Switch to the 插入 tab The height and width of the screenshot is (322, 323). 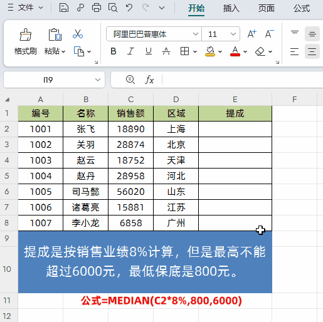point(231,8)
